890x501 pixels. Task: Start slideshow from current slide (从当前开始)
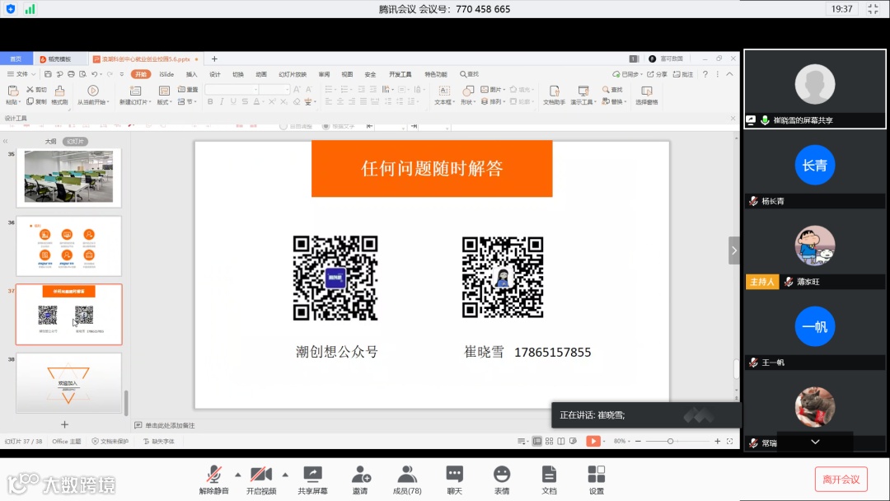tap(93, 95)
